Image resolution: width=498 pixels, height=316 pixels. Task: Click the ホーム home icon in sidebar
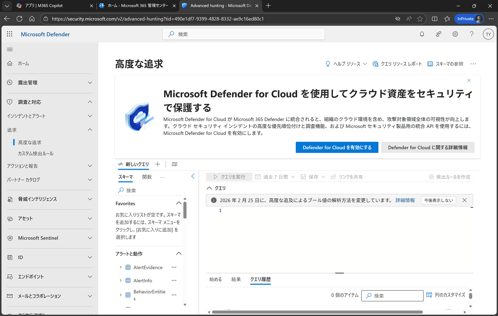pos(10,63)
